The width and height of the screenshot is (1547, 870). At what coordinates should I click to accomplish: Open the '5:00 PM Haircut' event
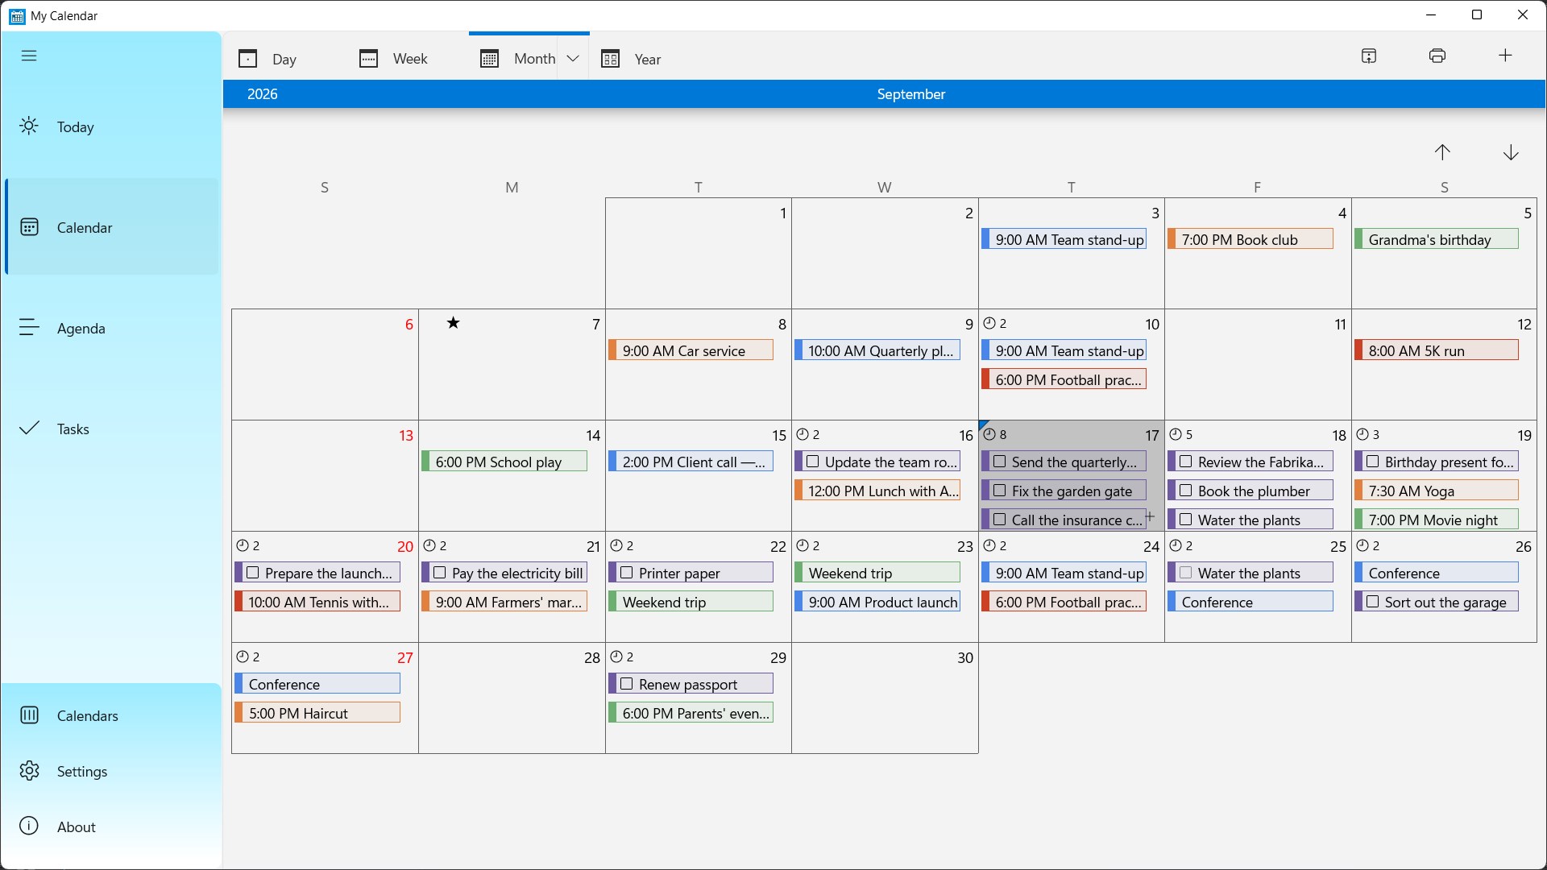pyautogui.click(x=317, y=713)
